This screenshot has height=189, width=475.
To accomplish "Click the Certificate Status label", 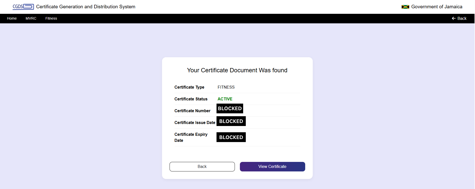I will coord(191,99).
